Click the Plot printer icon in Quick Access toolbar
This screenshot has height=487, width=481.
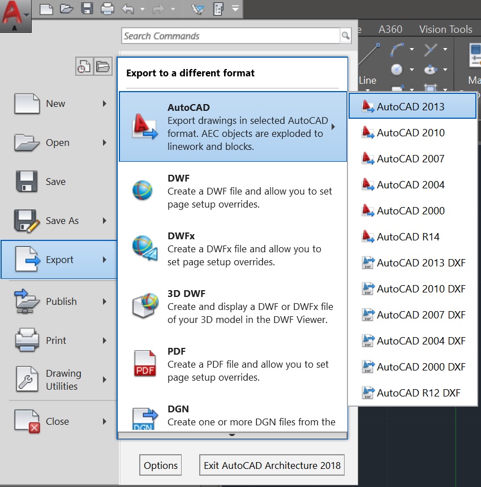107,8
